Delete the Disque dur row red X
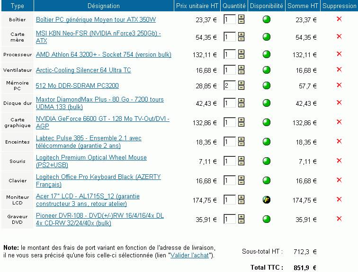 click(x=339, y=103)
